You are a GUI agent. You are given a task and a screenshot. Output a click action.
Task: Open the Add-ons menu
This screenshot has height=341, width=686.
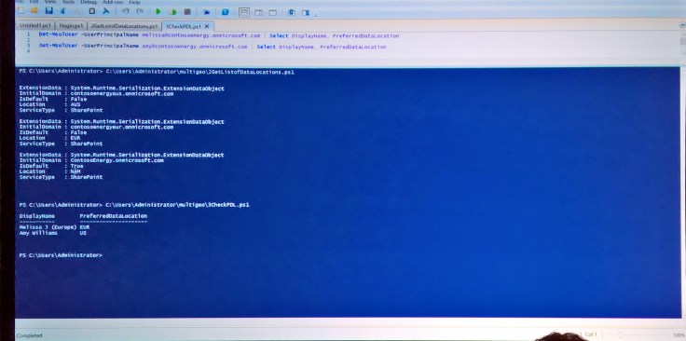(112, 2)
